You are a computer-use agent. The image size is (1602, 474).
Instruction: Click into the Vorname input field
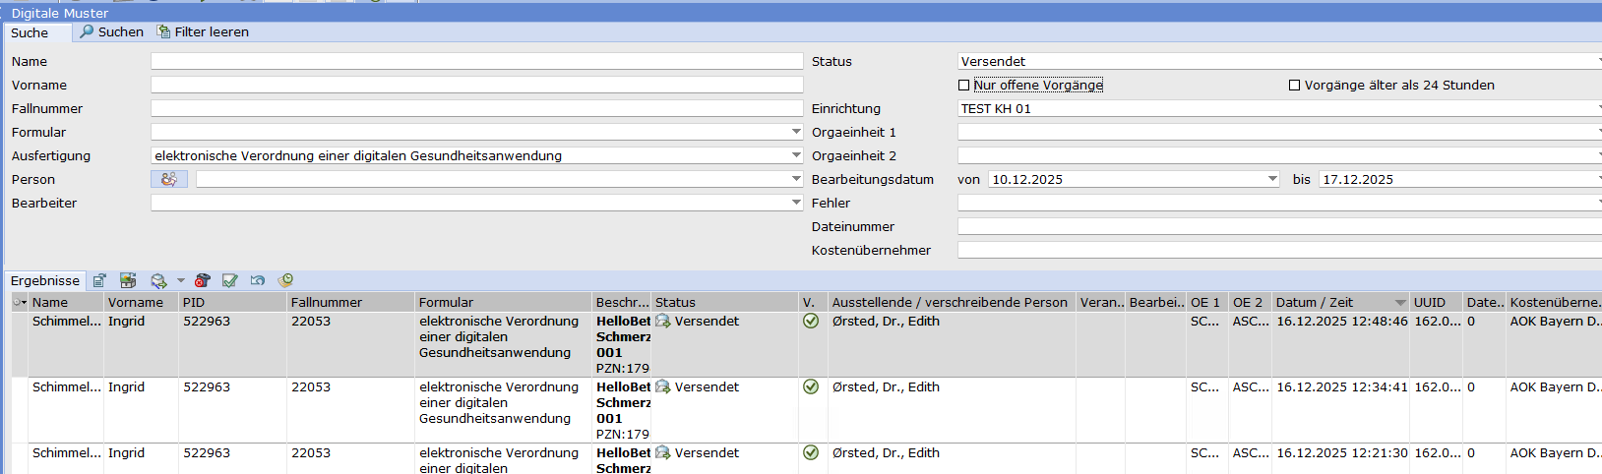(477, 85)
